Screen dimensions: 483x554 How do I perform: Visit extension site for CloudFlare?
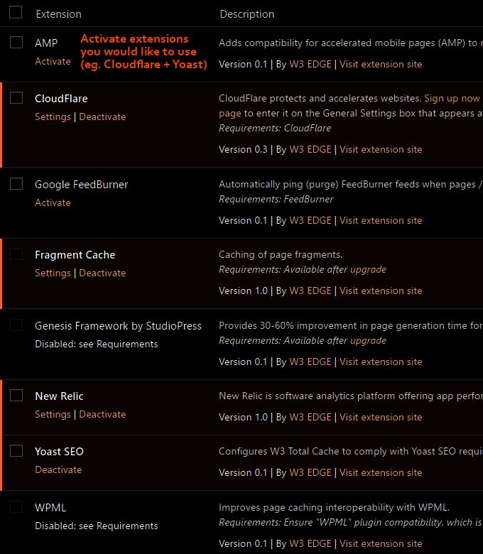tap(381, 149)
